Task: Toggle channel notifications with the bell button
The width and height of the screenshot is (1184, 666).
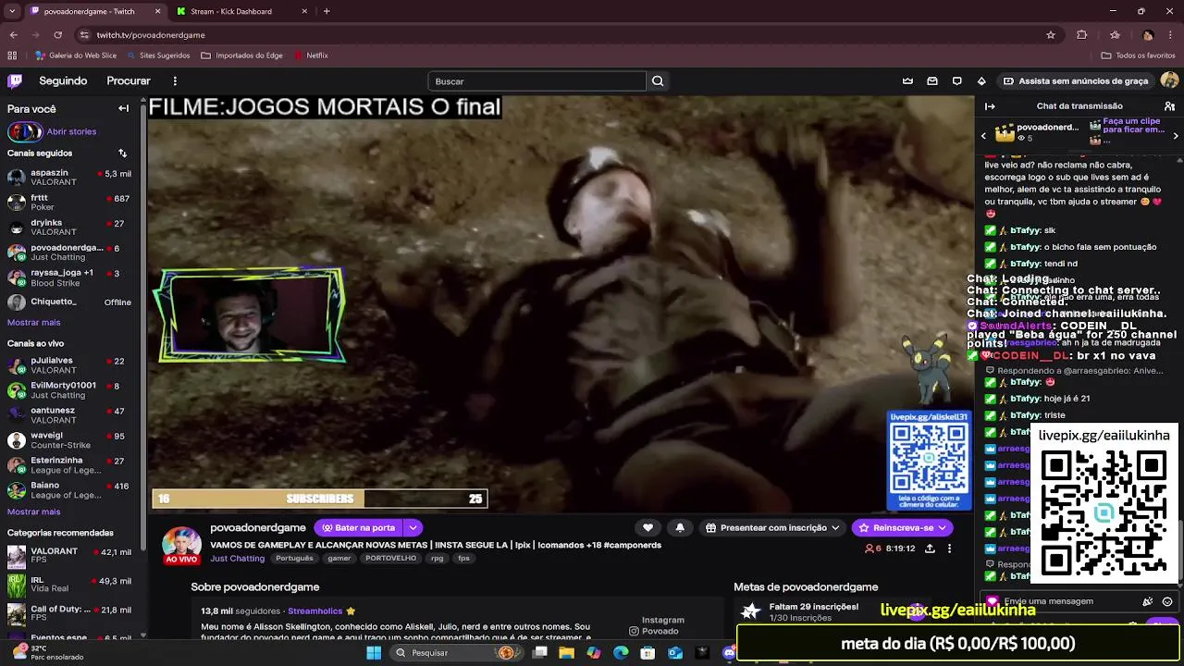Action: coord(680,527)
